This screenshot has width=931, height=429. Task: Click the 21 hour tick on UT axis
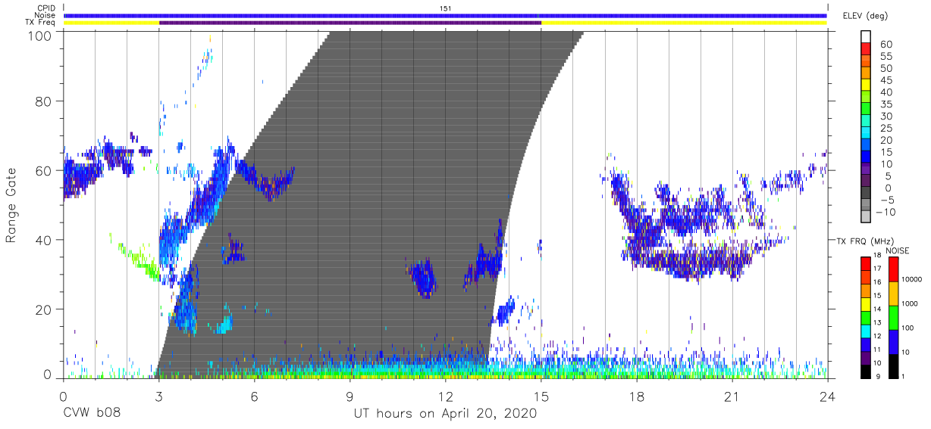732,395
